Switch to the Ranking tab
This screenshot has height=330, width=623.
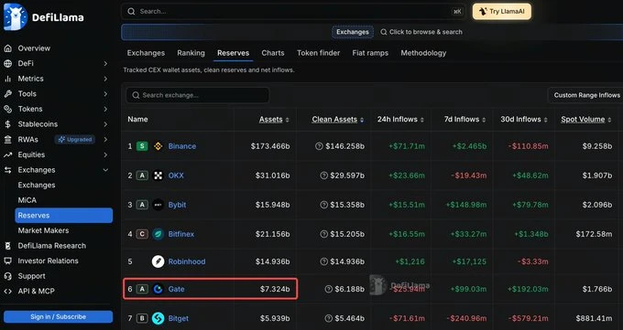(x=191, y=53)
